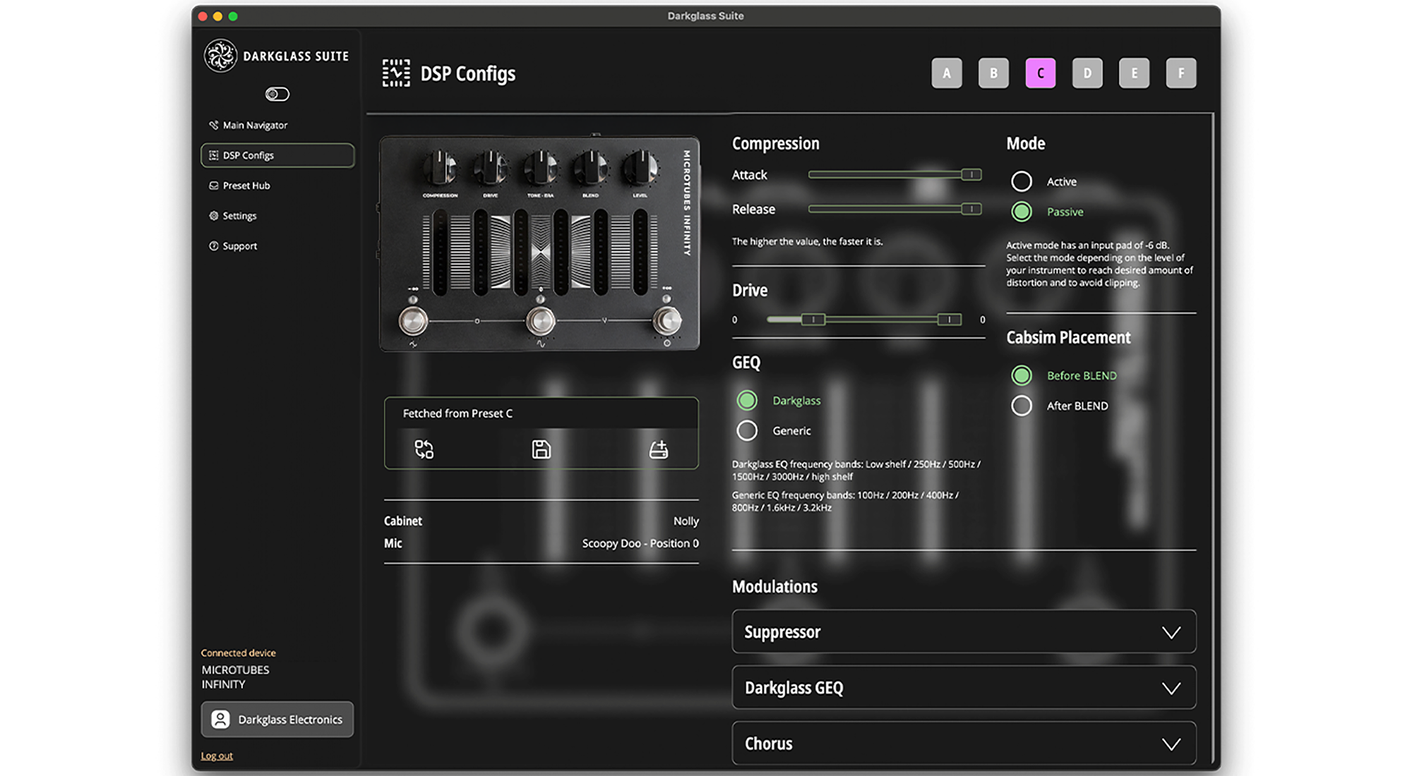The height and width of the screenshot is (776, 1412).
Task: Click the Drive right slider handle
Action: (x=950, y=320)
